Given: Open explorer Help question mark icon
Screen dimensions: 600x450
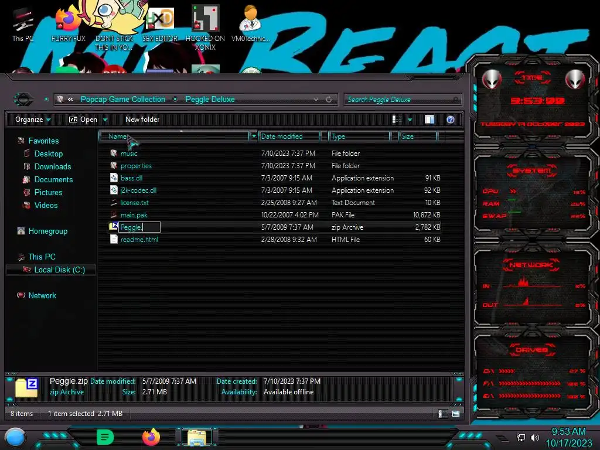Looking at the screenshot, I should click(x=451, y=120).
